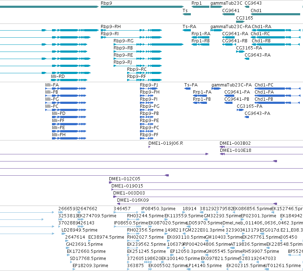Click protein lilli-PC
Image resolution: width=303 pixels, height=271 pixels.
[52, 106]
